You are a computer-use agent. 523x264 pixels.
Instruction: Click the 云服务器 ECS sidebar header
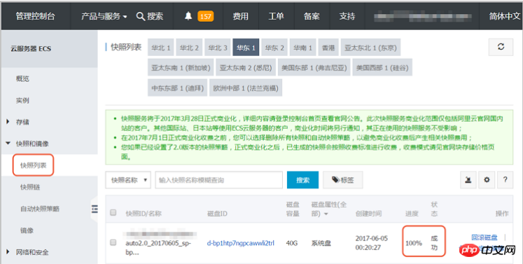tap(31, 49)
